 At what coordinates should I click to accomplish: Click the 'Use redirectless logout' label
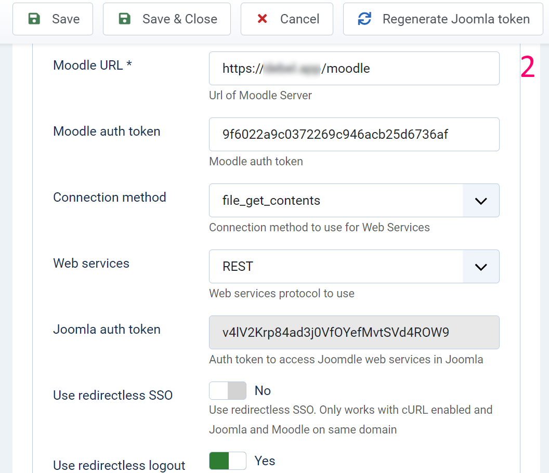coord(119,465)
